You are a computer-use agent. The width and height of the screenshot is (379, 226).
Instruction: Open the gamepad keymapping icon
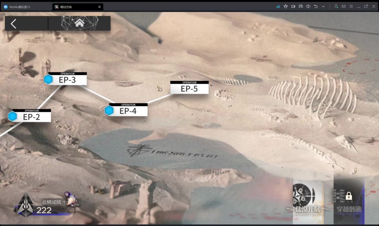coord(301,7)
